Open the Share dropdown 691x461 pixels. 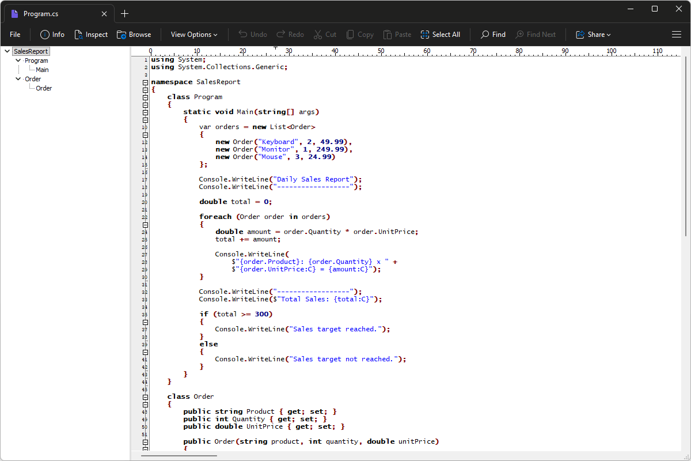pos(593,35)
